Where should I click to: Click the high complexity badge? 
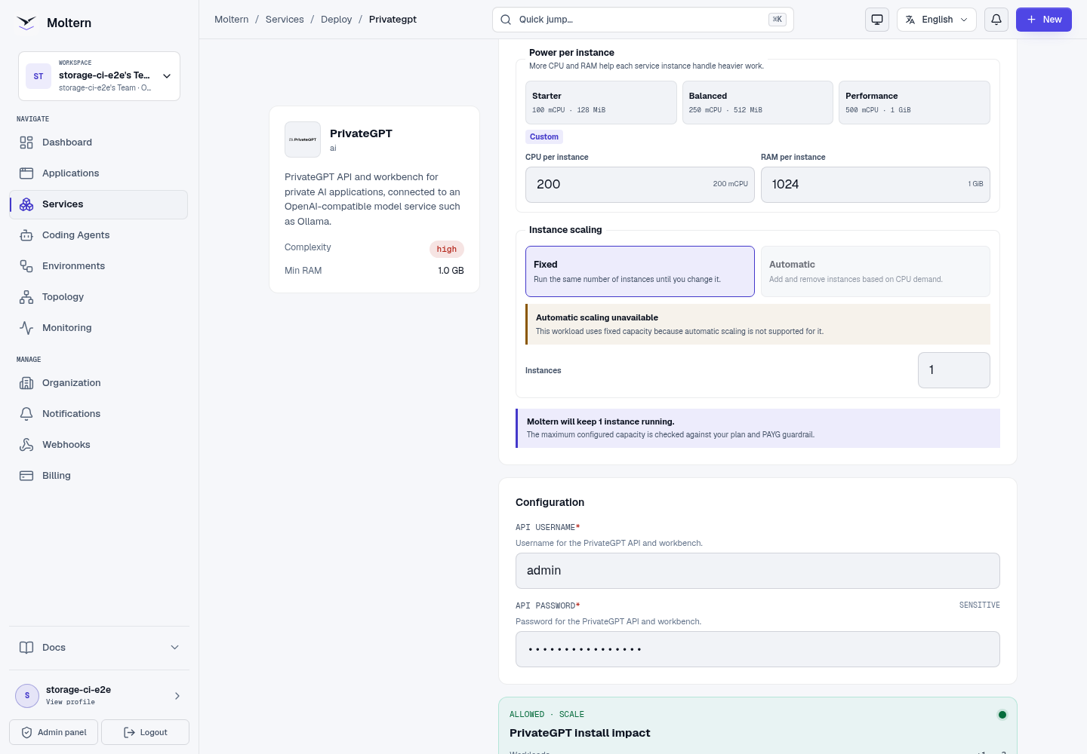pyautogui.click(x=447, y=250)
